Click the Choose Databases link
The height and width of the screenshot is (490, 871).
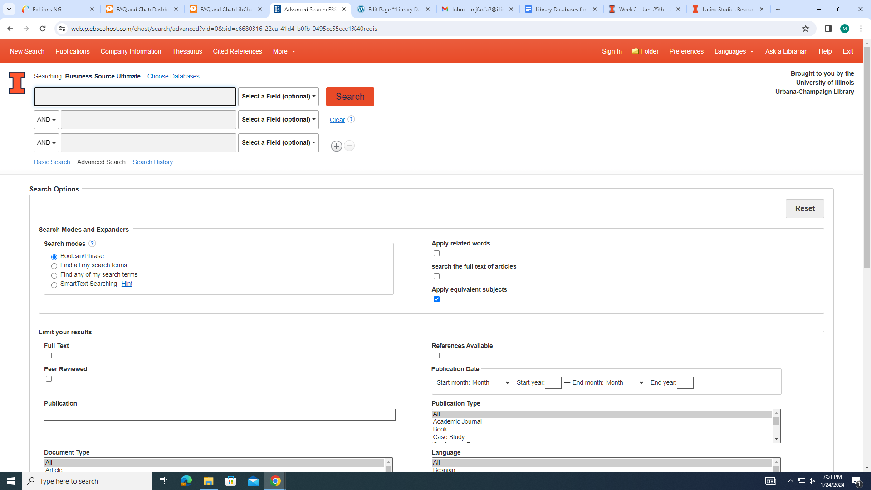click(x=173, y=76)
